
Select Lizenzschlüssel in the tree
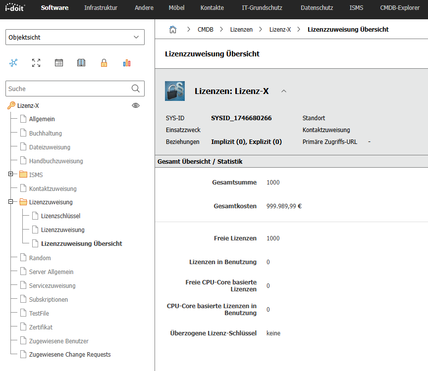click(x=60, y=216)
